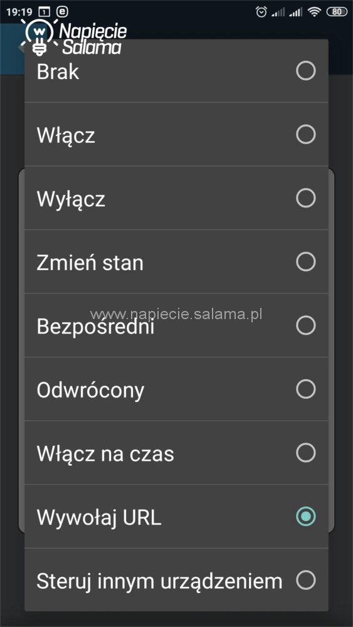Select the Włącz radio button
The height and width of the screenshot is (627, 353).
[305, 134]
